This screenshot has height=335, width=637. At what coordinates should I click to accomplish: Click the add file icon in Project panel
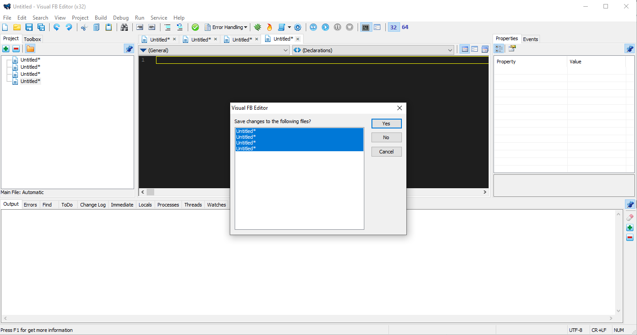pos(5,49)
